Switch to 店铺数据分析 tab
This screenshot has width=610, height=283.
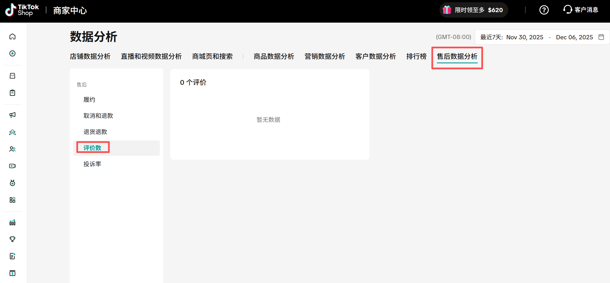click(x=90, y=56)
